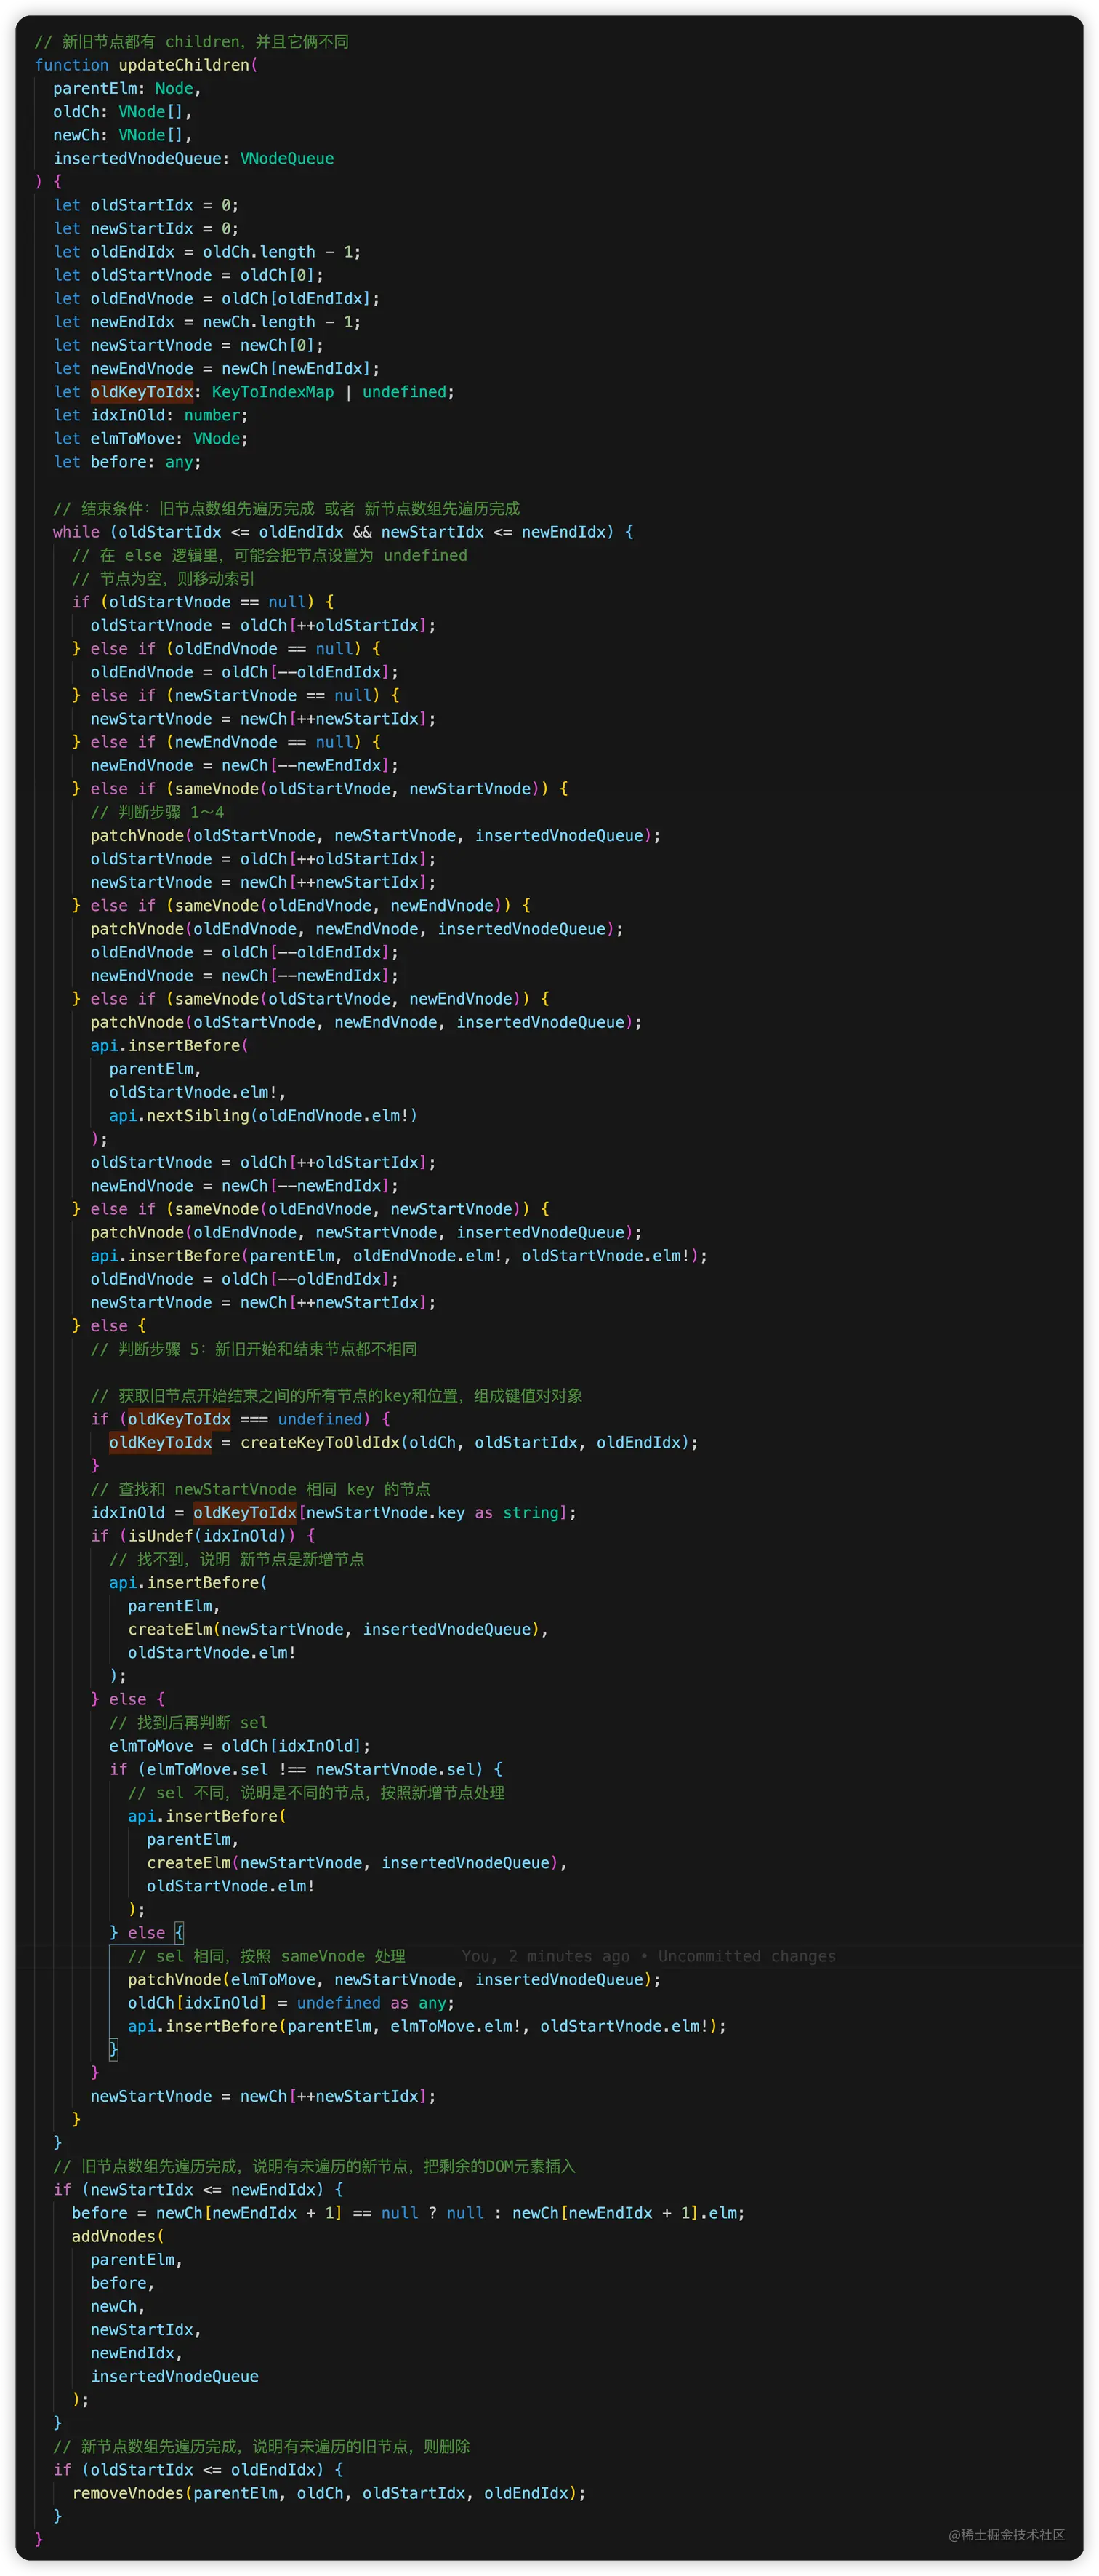
Task: Click 'if (oldStartIdx <= oldEndIdx) {' line
Action: pyautogui.click(x=198, y=2469)
